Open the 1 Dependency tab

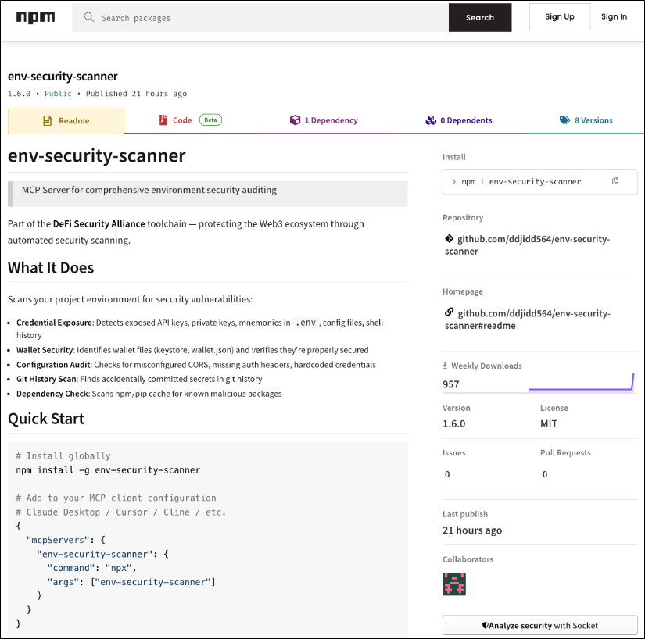[324, 120]
